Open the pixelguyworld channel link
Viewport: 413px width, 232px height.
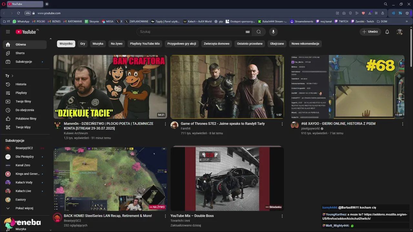(310, 129)
